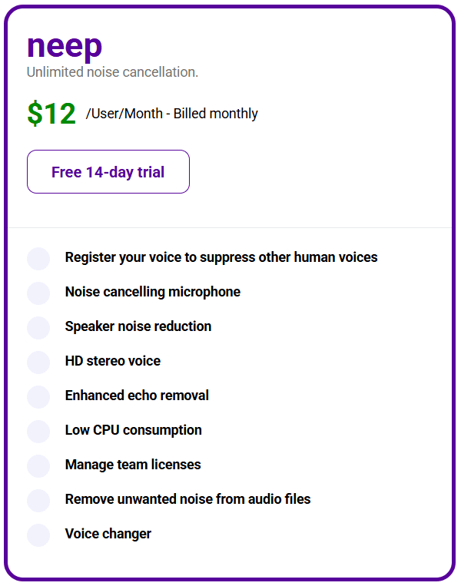Click the HD stereo voice feature label
The image size is (461, 586).
pyautogui.click(x=112, y=361)
